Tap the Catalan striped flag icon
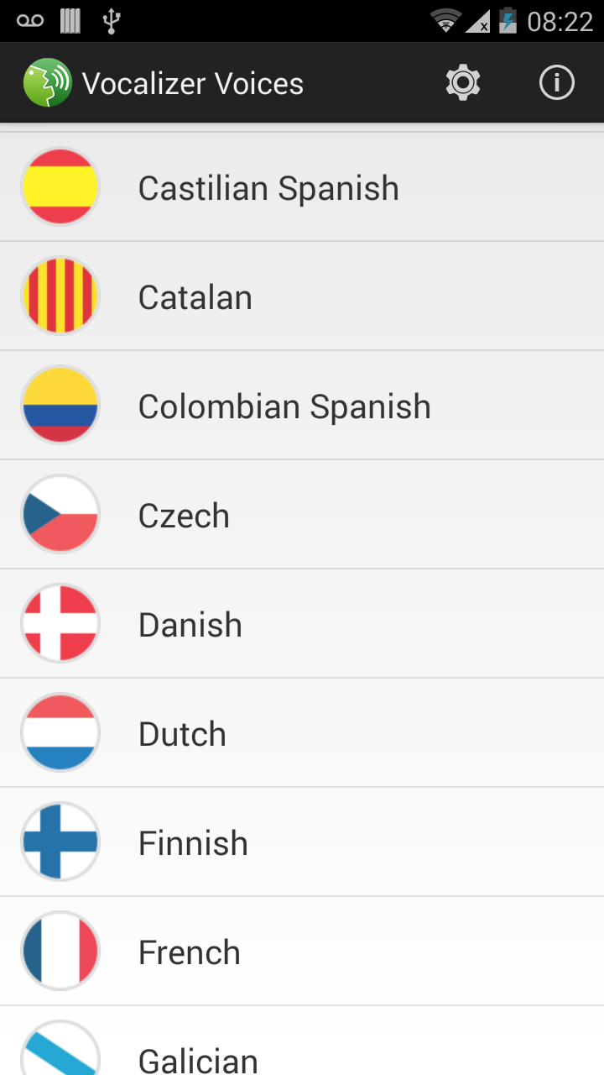This screenshot has width=604, height=1075. click(60, 296)
